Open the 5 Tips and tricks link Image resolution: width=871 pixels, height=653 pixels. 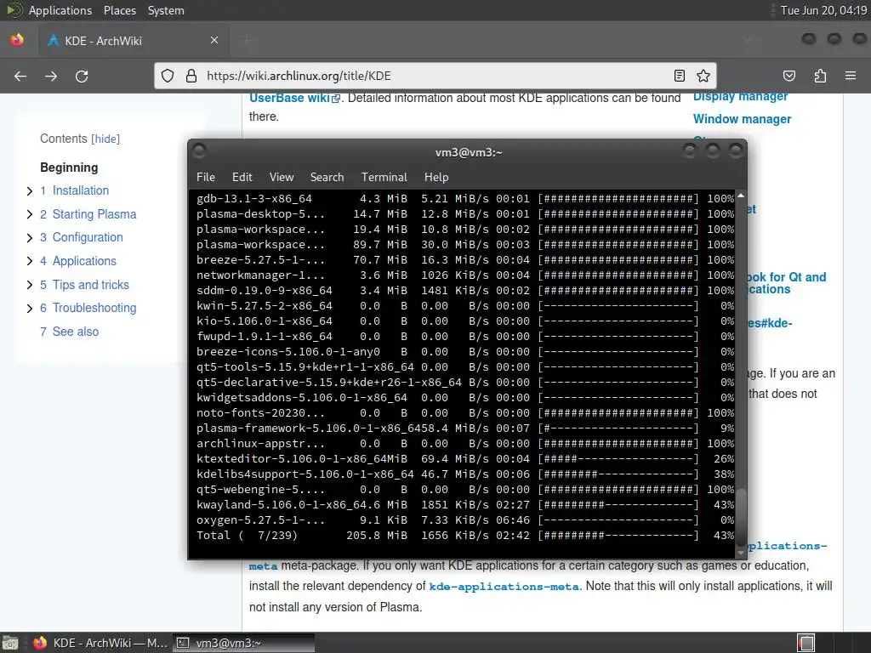[84, 284]
